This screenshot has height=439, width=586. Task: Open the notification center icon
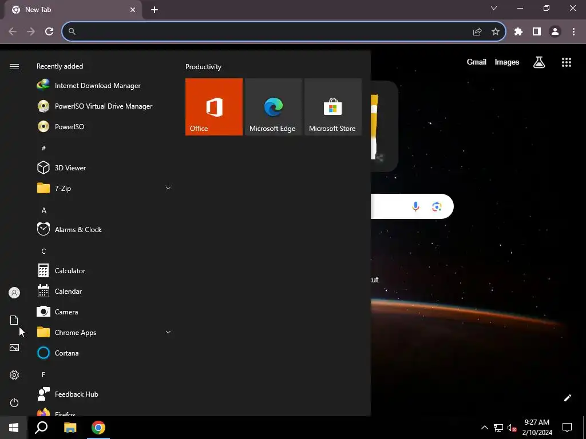567,428
